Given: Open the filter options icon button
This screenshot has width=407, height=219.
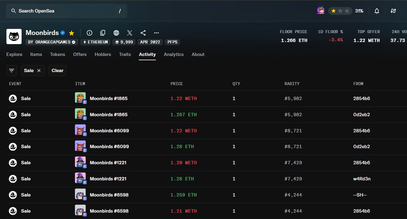Looking at the screenshot, I should (x=12, y=71).
